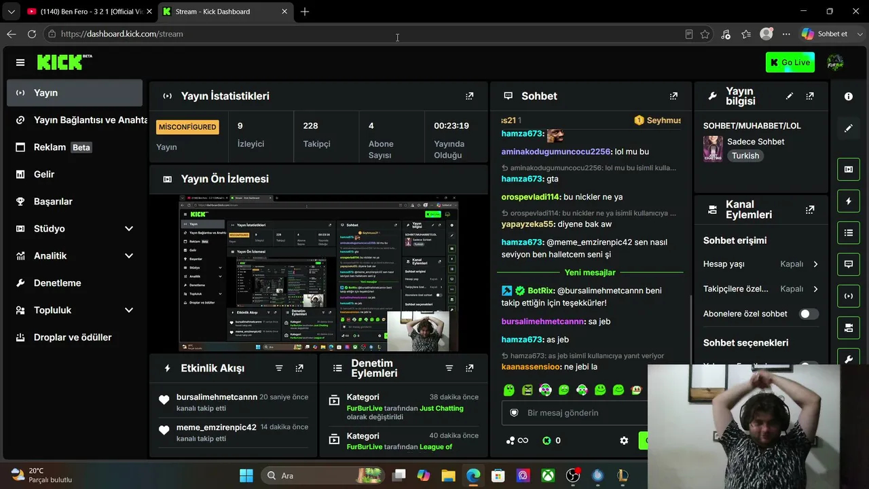Open the filter for Denetim Eylemleri
Viewport: 869px width, 489px height.
coord(449,368)
